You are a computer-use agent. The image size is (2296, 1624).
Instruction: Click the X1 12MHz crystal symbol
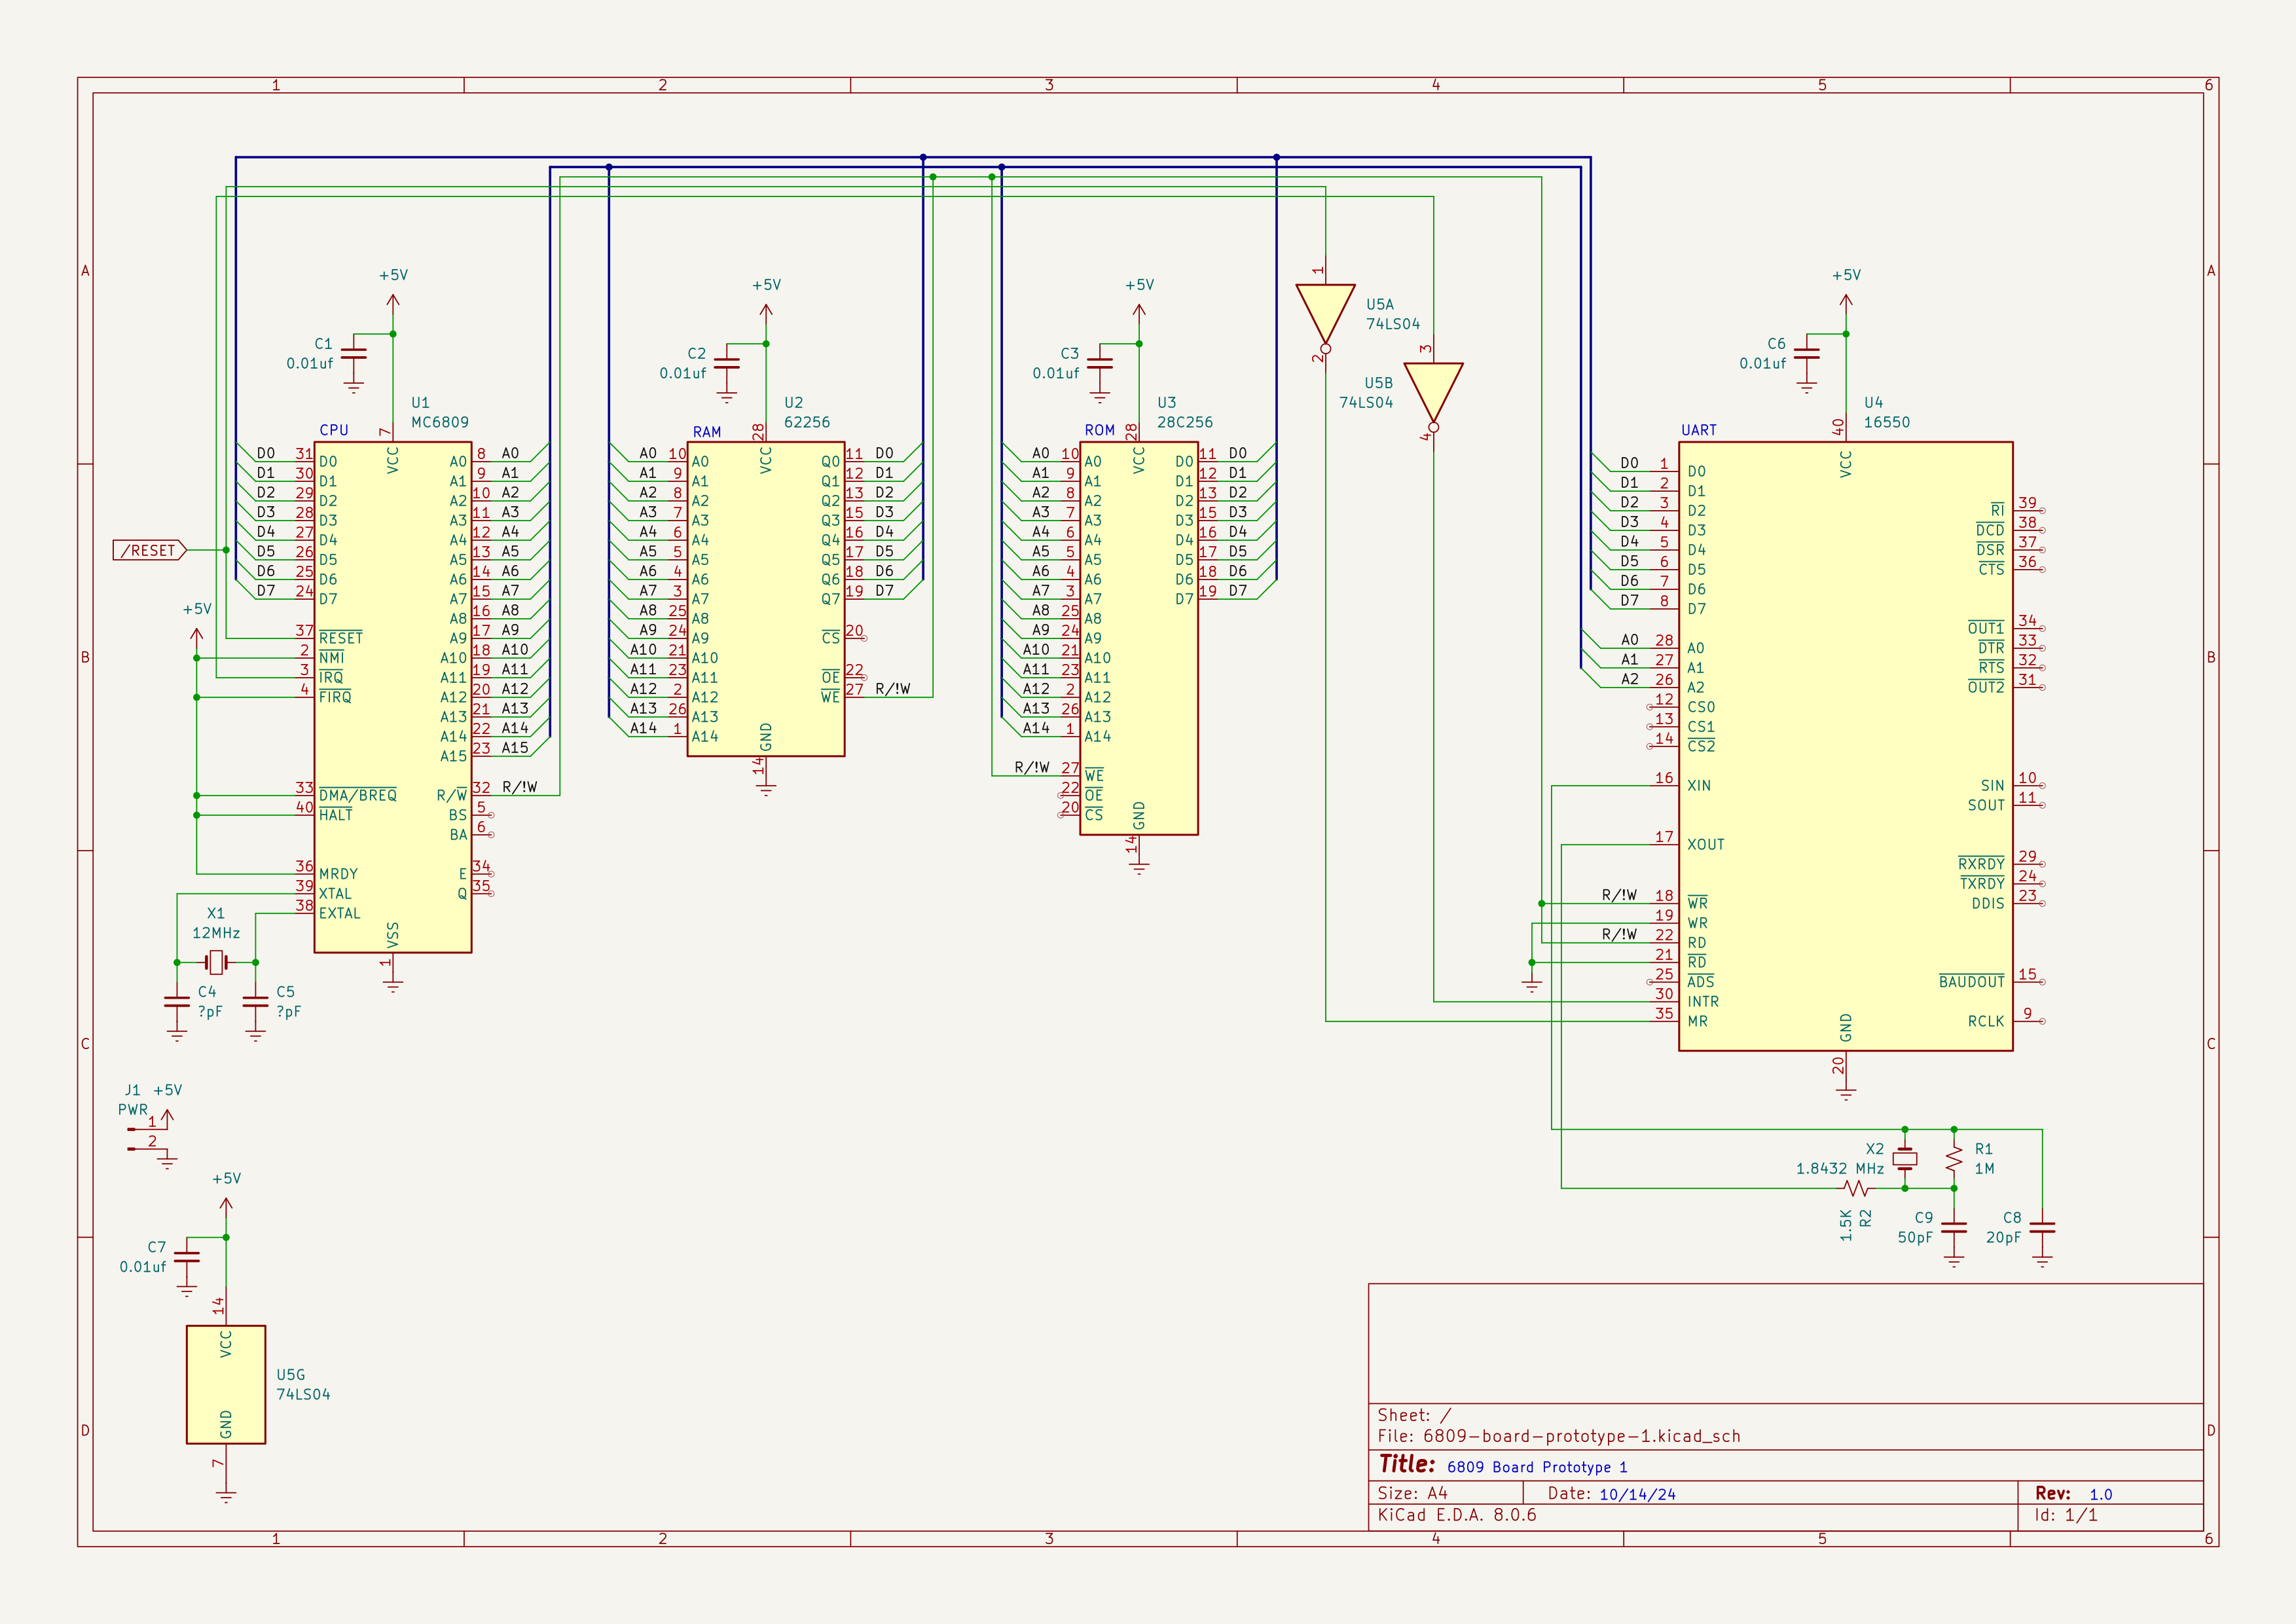tap(216, 962)
